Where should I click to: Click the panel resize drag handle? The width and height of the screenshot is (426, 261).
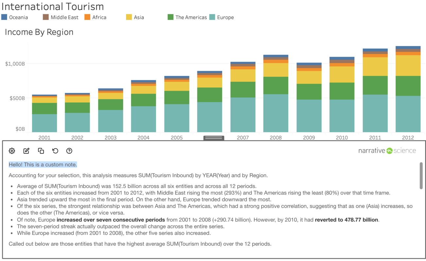click(214, 138)
